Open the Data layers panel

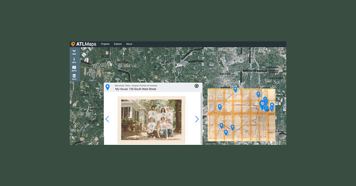point(74,77)
